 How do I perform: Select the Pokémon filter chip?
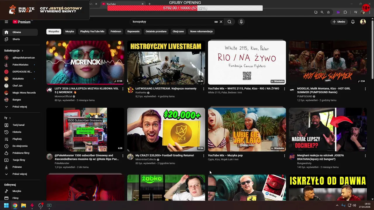coord(116,32)
